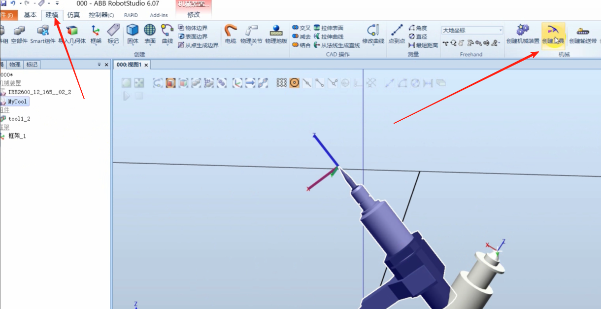Select 表面边界 border around surface
The width and height of the screenshot is (601, 309).
pos(193,36)
